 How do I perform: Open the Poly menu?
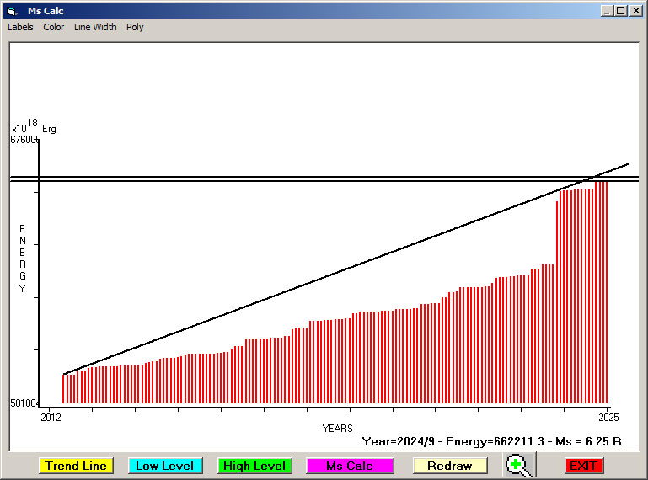pos(135,27)
